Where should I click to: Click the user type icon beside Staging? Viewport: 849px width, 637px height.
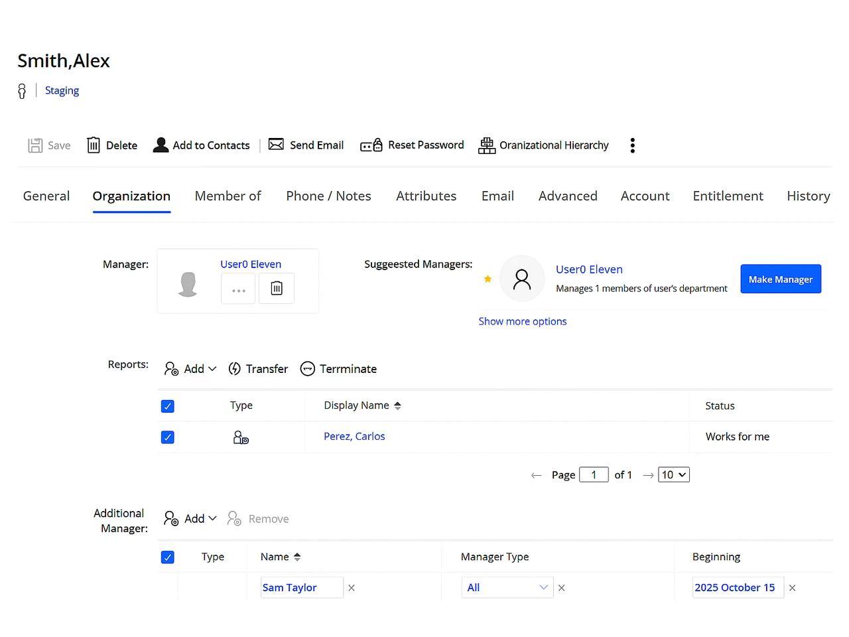click(22, 91)
